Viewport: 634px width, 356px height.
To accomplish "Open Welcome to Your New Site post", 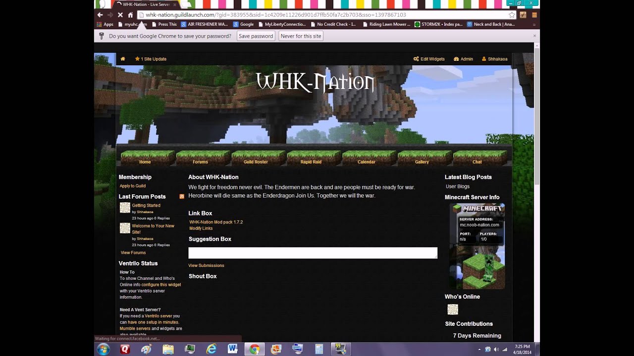I will (153, 229).
